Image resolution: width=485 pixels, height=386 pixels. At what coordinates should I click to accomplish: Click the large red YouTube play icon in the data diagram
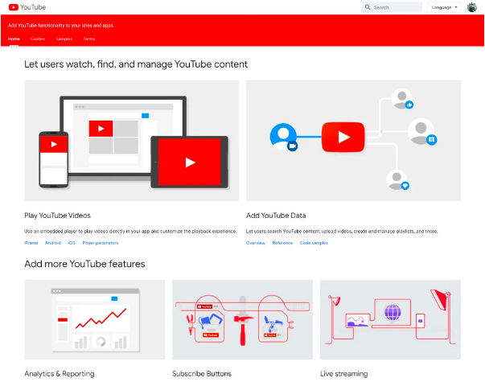(x=343, y=138)
